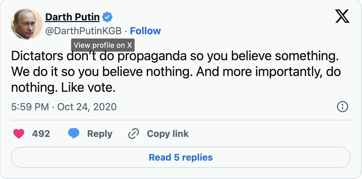Click the X logo in the corner
362x179 pixels.
pos(342,16)
